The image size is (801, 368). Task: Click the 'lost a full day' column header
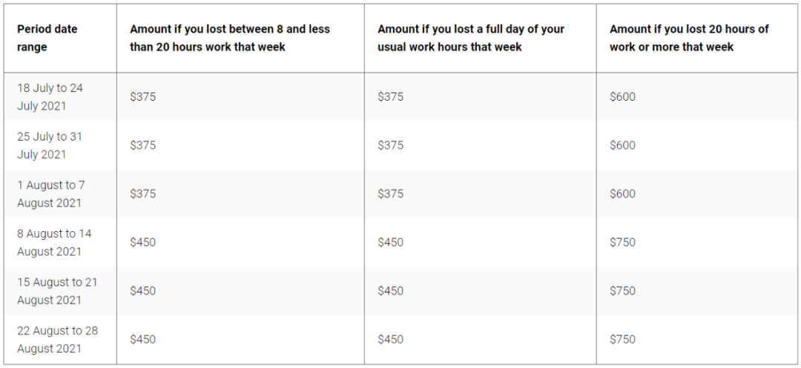[471, 39]
